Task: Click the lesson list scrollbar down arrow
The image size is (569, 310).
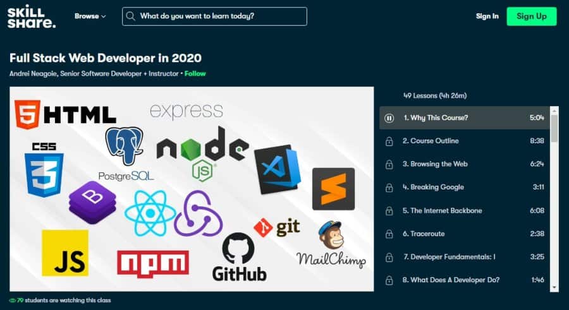Action: [x=554, y=287]
